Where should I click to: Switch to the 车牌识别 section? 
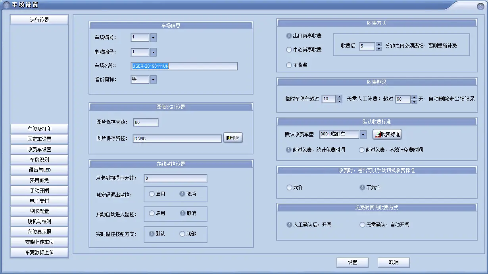click(39, 159)
